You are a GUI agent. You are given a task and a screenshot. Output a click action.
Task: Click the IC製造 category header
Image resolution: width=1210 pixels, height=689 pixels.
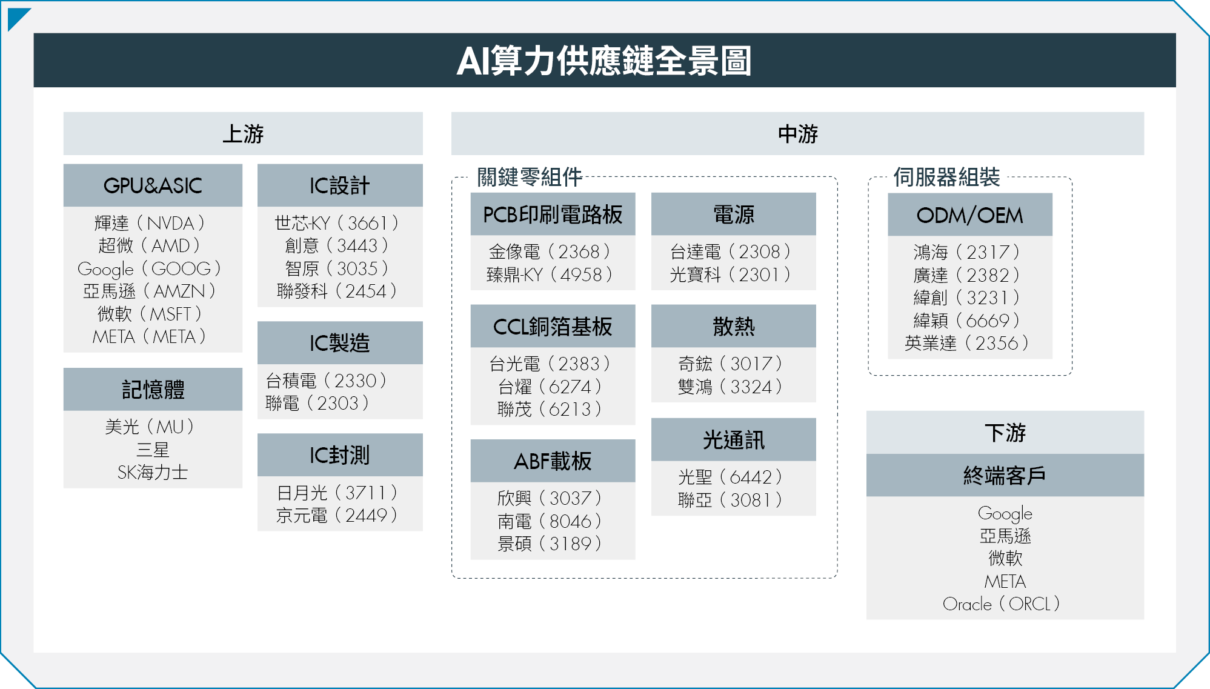[339, 343]
